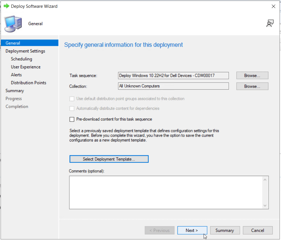This screenshot has height=240, width=281.
Task: Click the computer icon in wizard header
Action: 13,24
